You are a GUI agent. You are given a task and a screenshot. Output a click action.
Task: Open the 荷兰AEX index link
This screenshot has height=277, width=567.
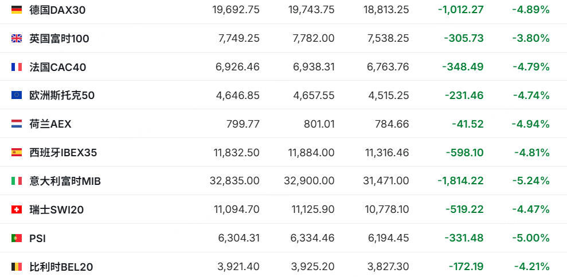[50, 124]
